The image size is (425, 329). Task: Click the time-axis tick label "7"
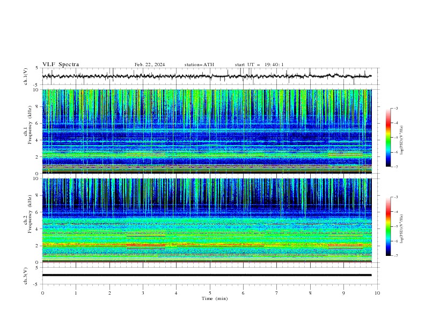coord(277,293)
